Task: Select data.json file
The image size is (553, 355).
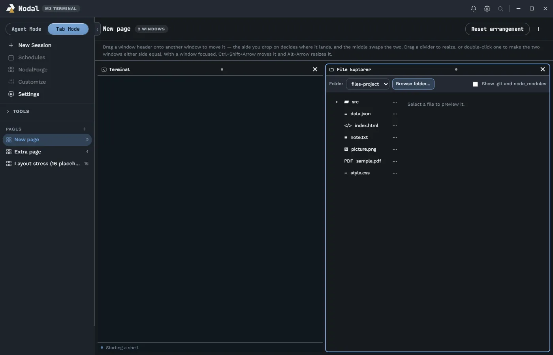Action: (x=360, y=114)
